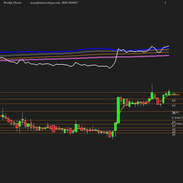Click the price level label '65'
The height and width of the screenshot is (183, 183).
[173, 101]
